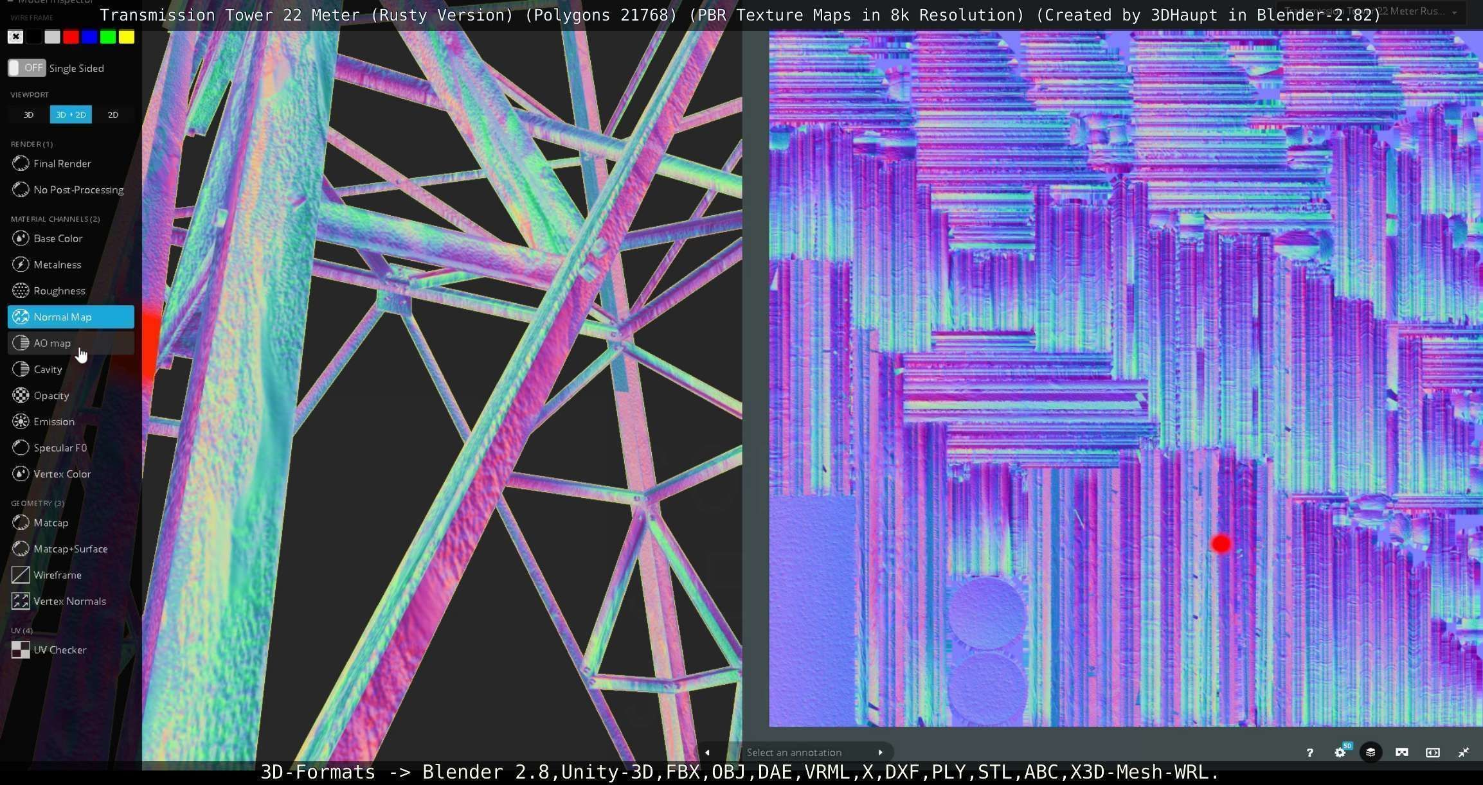The image size is (1483, 785).
Task: Show the Vertex Color channel
Action: [71, 474]
